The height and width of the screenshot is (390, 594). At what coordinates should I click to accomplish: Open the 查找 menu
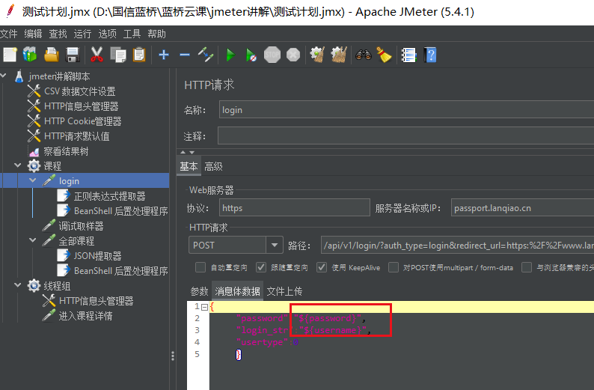(58, 34)
